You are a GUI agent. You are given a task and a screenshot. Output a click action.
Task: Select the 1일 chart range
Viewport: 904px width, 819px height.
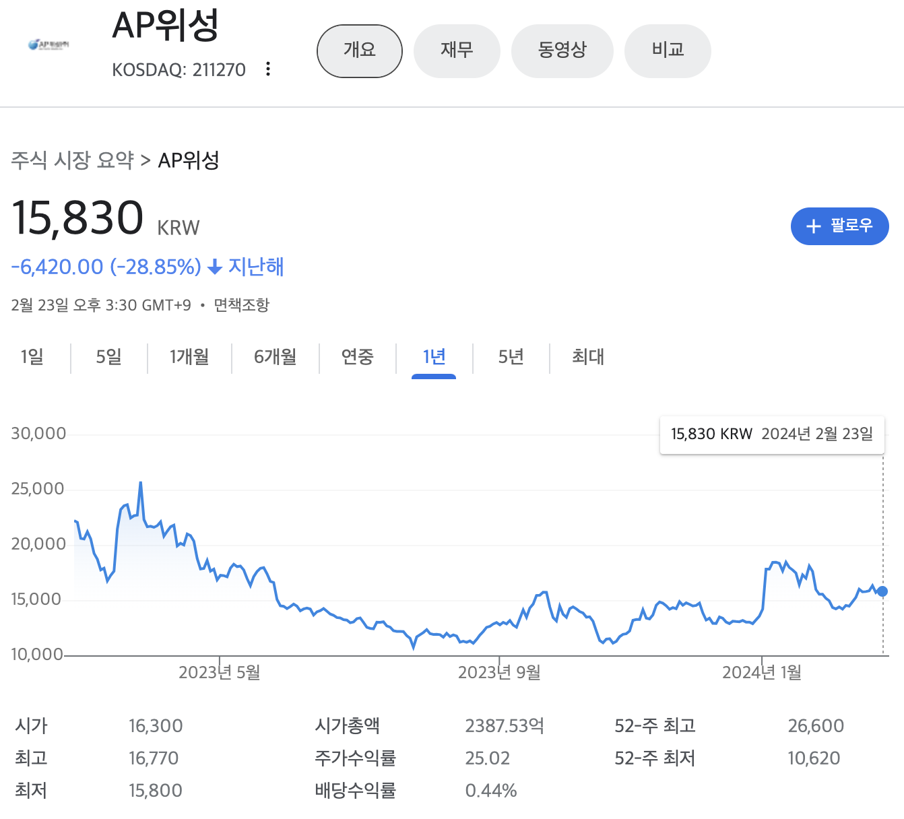pos(32,357)
